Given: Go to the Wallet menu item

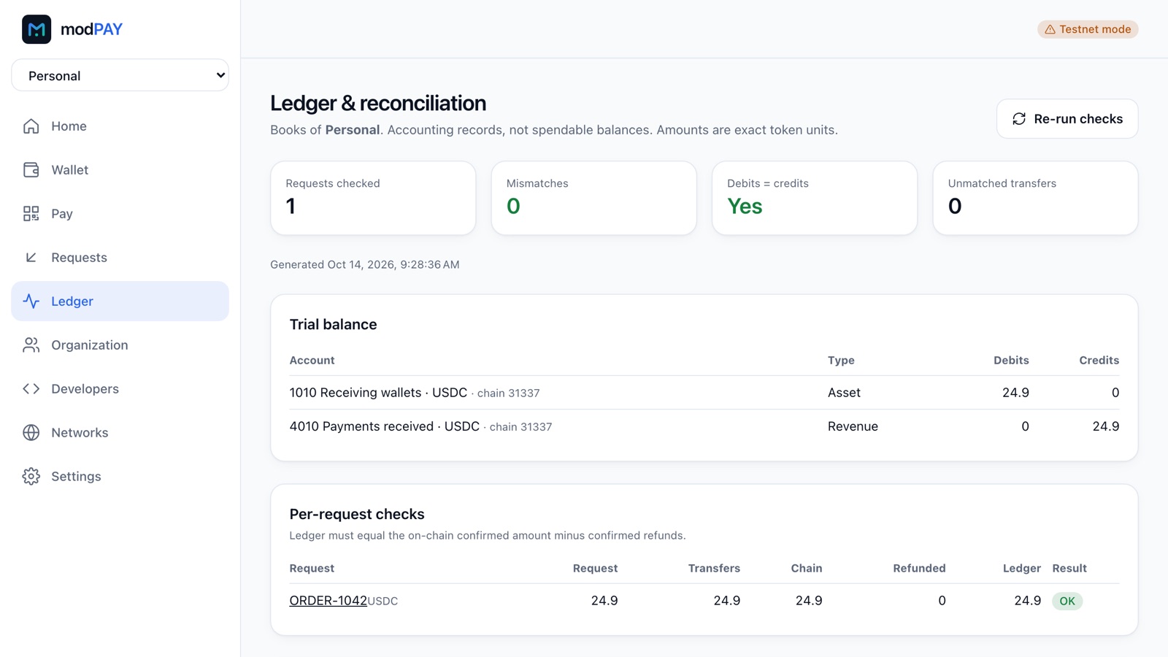Looking at the screenshot, I should tap(120, 170).
